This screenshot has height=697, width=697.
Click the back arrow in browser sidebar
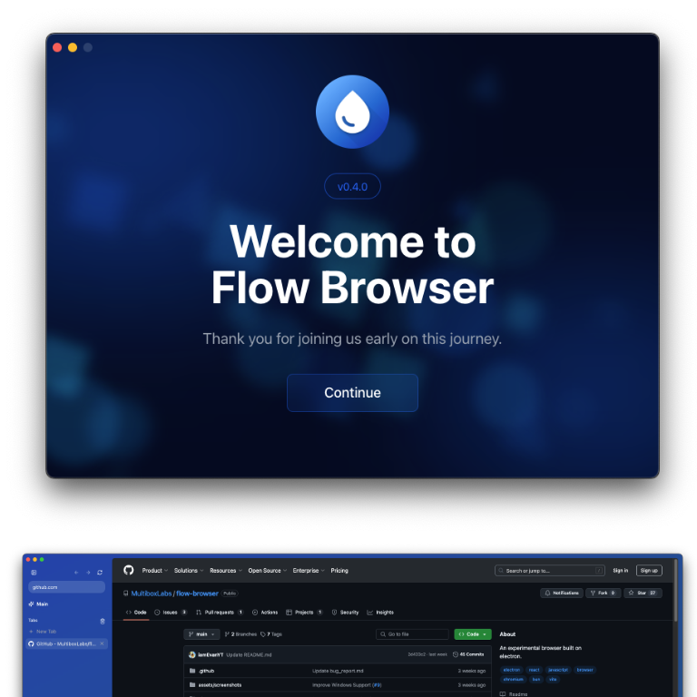pos(76,572)
